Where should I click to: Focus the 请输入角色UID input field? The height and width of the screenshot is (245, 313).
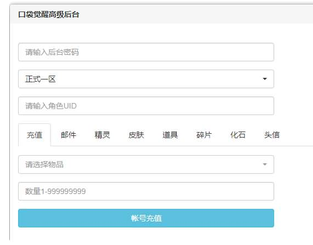click(x=146, y=106)
